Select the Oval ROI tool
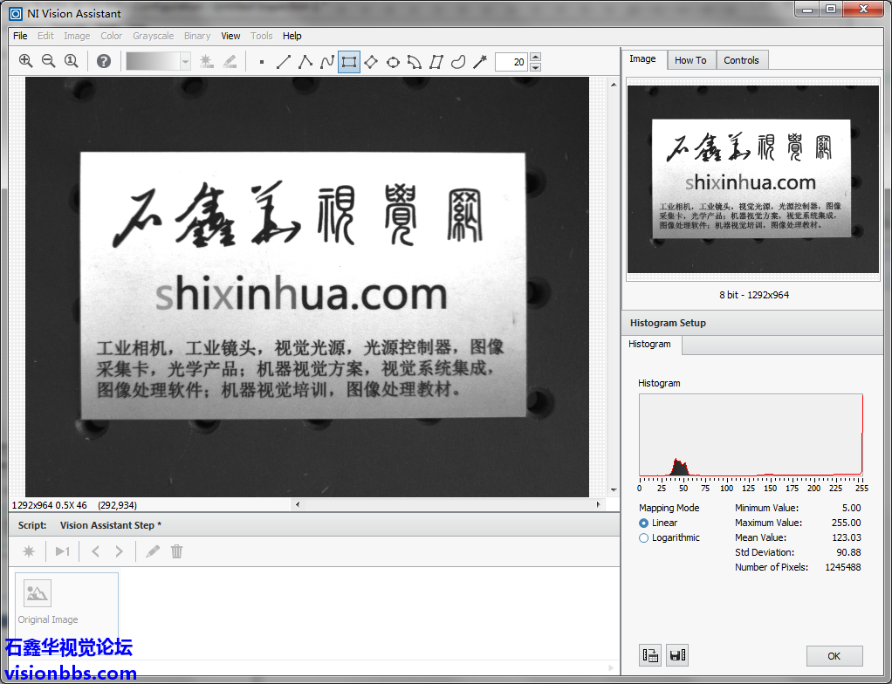This screenshot has height=684, width=892. (x=393, y=62)
